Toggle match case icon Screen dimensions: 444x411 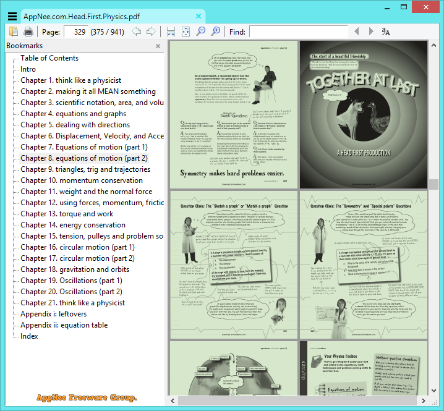pyautogui.click(x=386, y=32)
